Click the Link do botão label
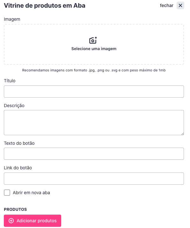Screen dimensions: 190x228 (x=18, y=168)
